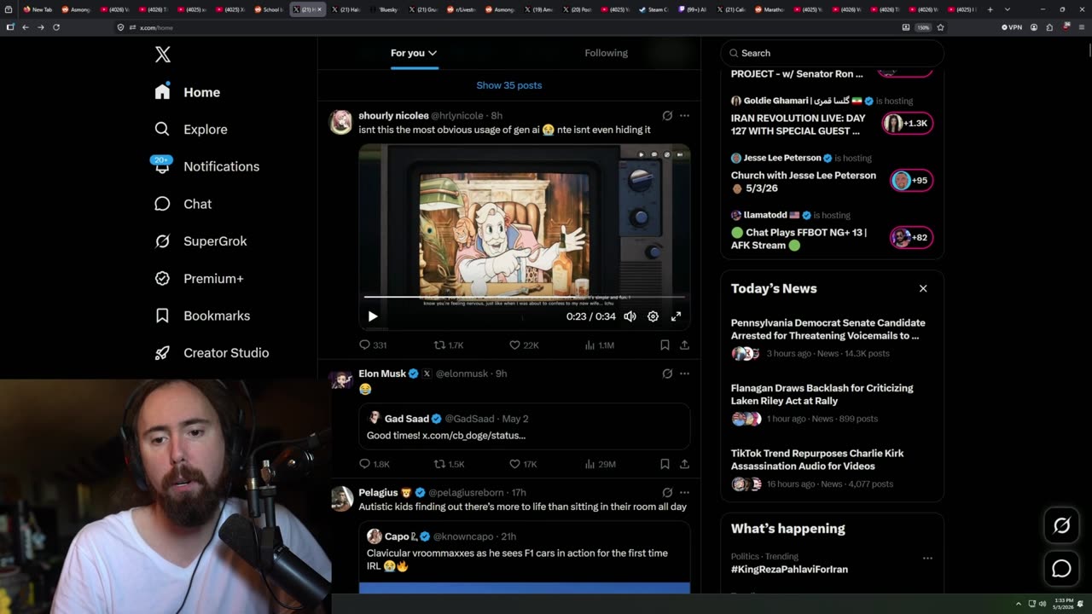The width and height of the screenshot is (1092, 614).
Task: Open more options on hourly nicolee's post
Action: [684, 115]
